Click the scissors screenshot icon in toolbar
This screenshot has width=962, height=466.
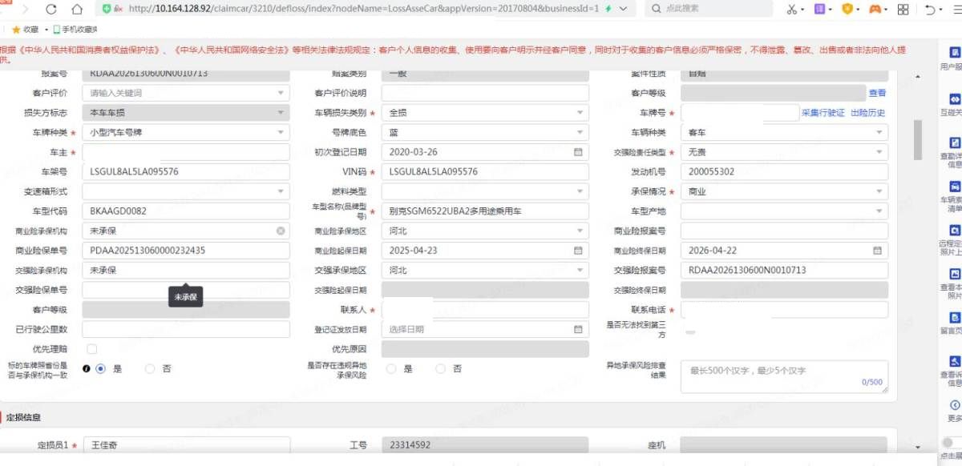(791, 9)
